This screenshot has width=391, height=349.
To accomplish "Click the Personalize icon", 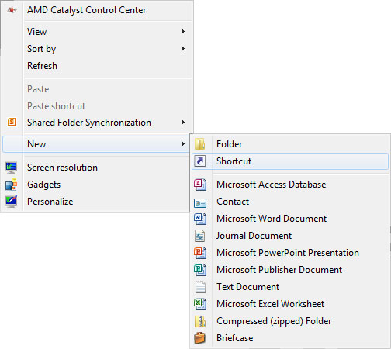I will (11, 202).
